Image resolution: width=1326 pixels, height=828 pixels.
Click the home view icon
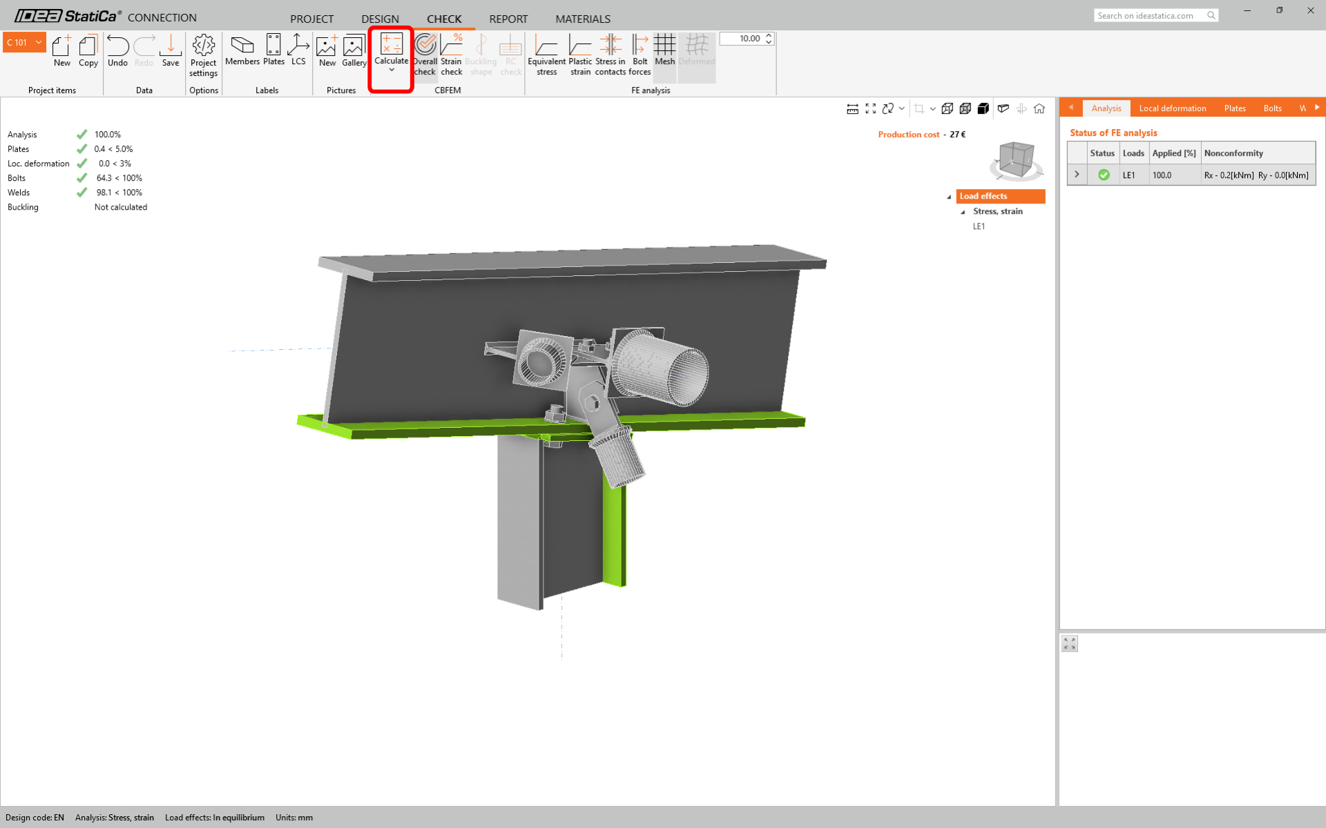(x=1039, y=108)
